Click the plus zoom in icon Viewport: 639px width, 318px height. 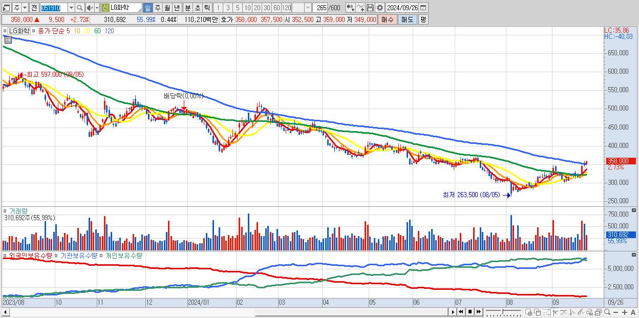tap(625, 312)
